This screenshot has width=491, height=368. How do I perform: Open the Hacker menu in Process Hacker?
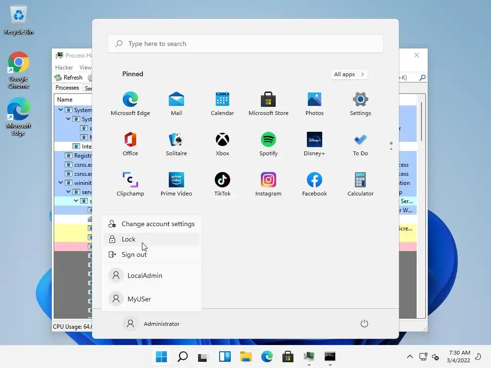[64, 67]
